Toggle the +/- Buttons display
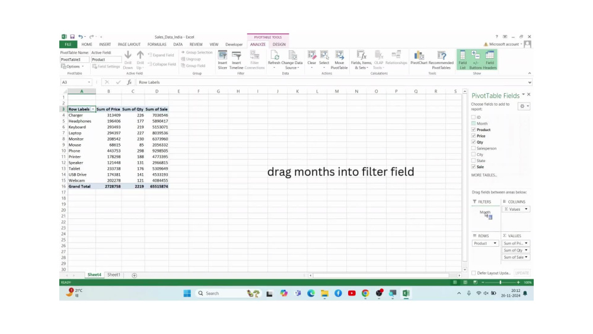Screen dimensions: 593x334 [476, 60]
